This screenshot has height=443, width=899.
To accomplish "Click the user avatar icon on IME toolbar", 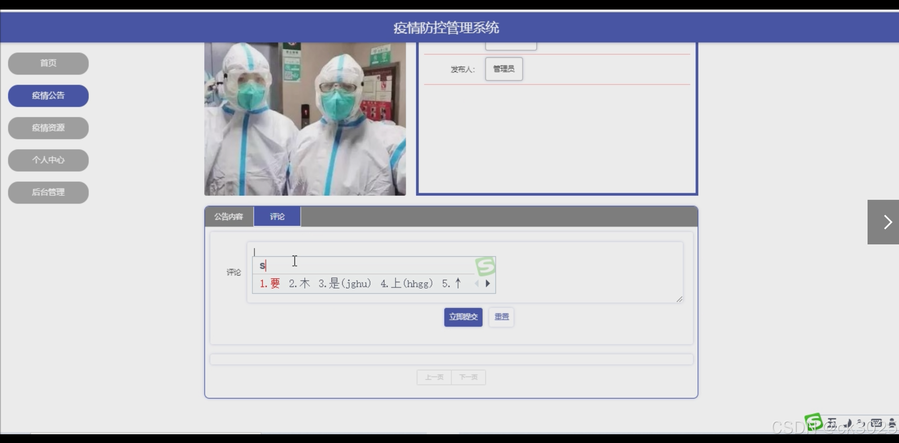I will [x=891, y=423].
